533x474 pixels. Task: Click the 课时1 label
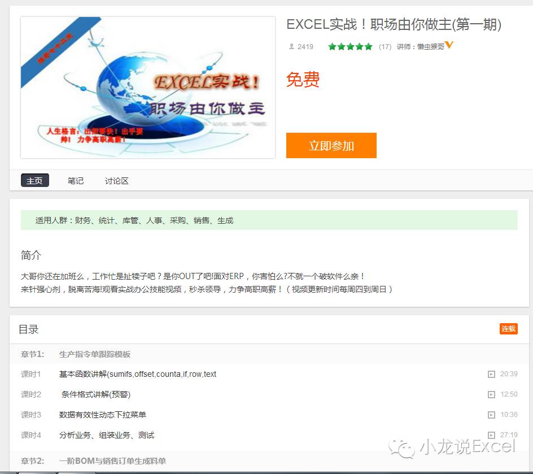click(31, 374)
